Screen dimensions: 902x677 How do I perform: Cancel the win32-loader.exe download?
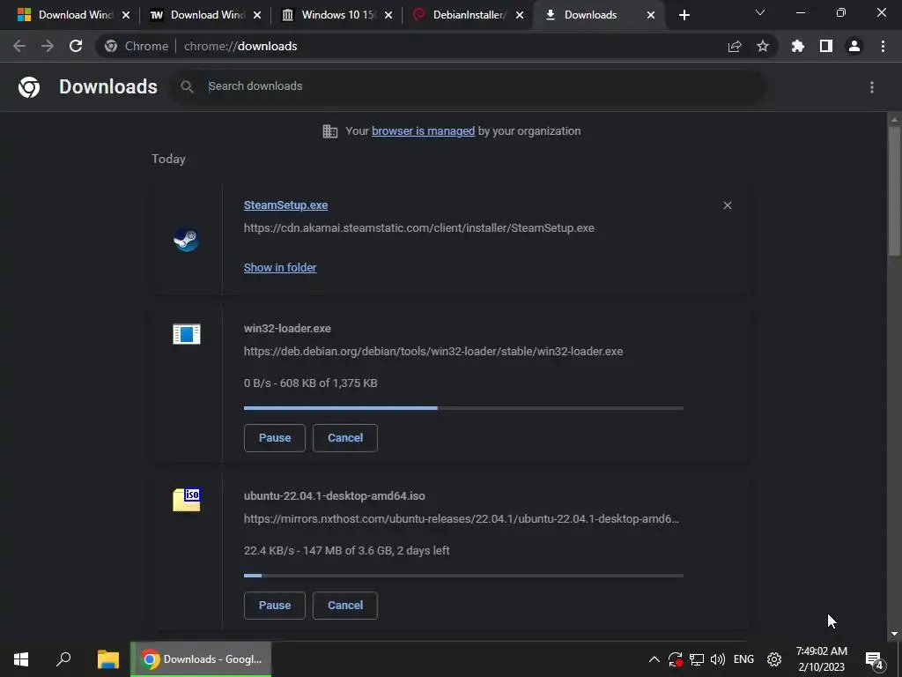click(x=345, y=438)
